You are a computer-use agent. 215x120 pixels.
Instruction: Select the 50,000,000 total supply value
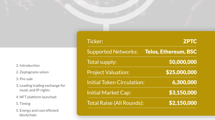coord(183,62)
